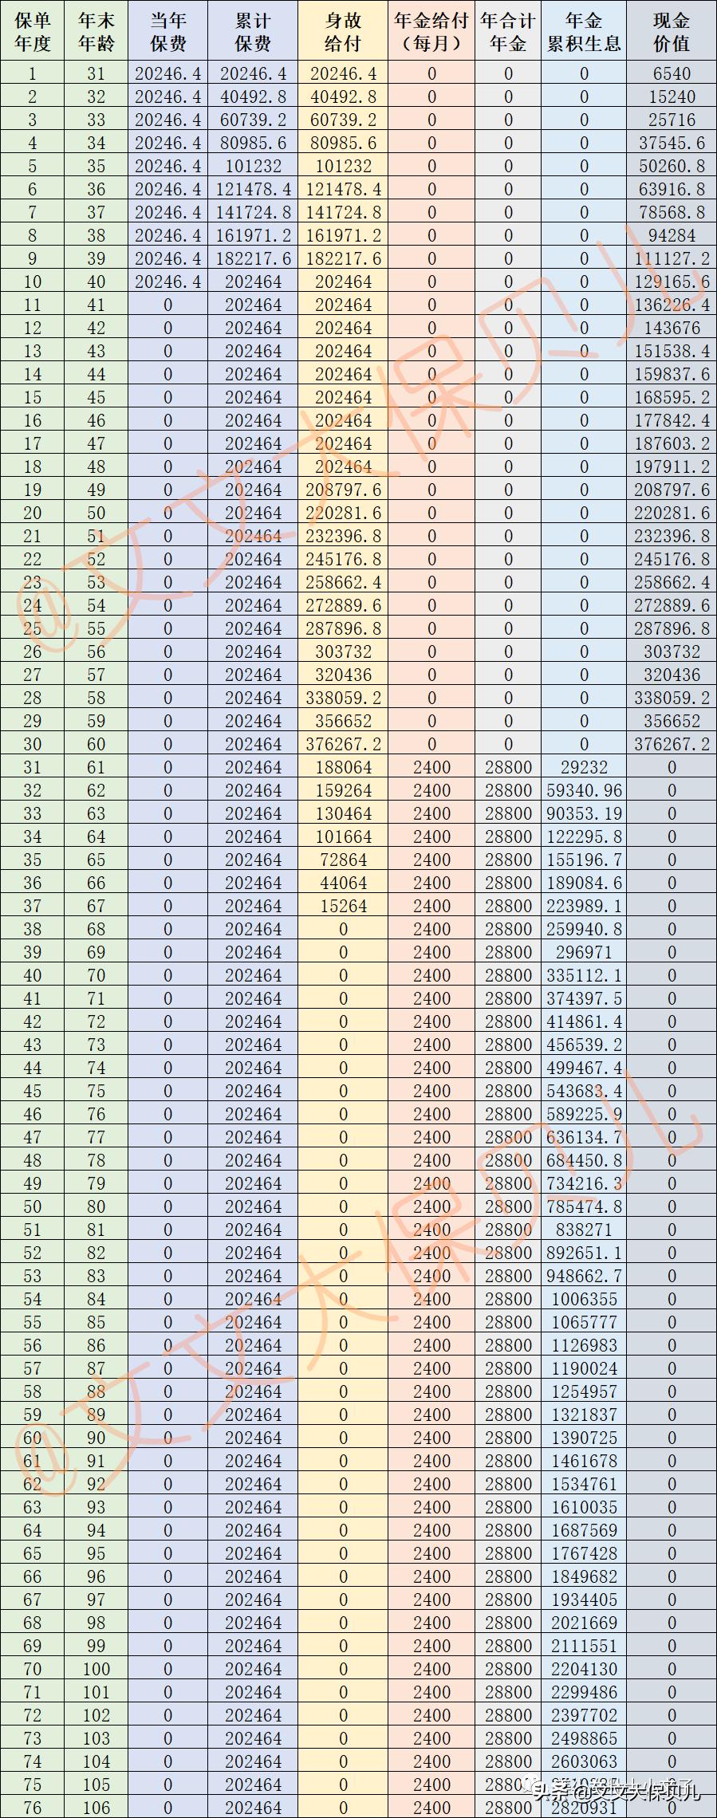Viewport: 717px width, 1818px height.
Task: Select accumulated annuity cell 189084.6
Action: point(584,883)
